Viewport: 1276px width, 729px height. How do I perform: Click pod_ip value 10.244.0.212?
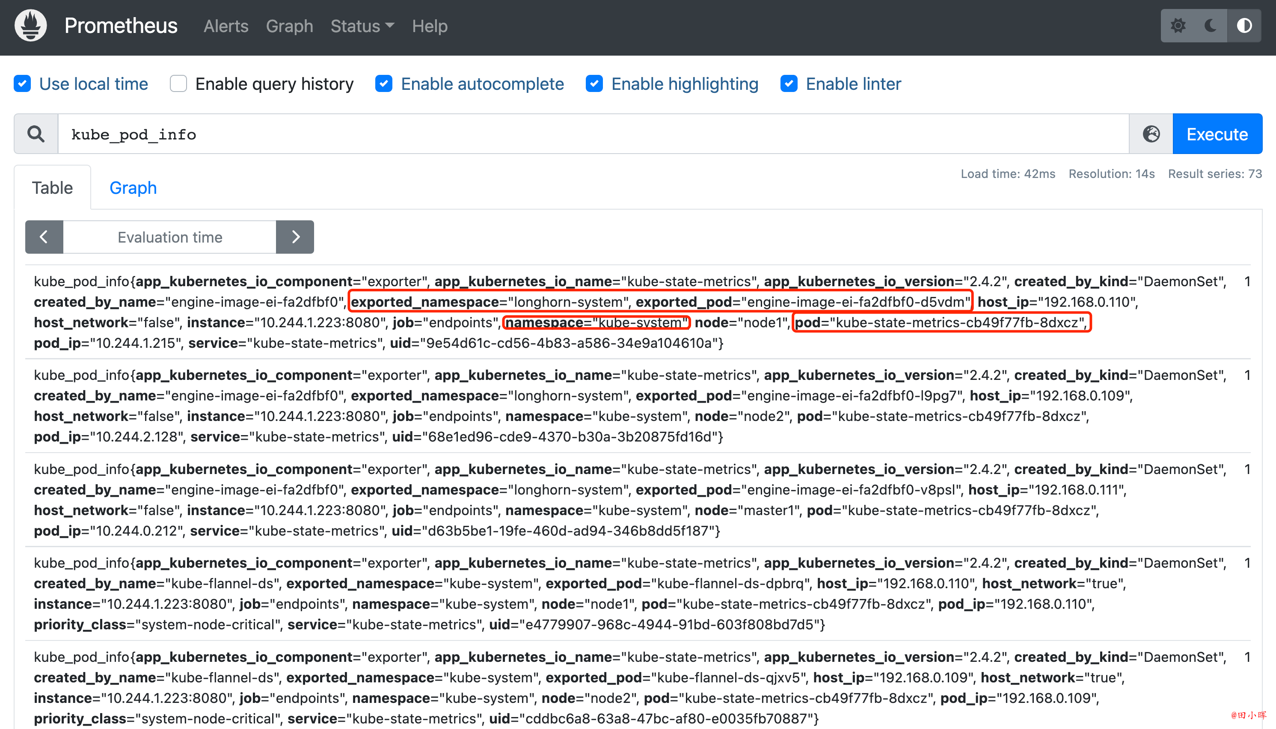[136, 531]
